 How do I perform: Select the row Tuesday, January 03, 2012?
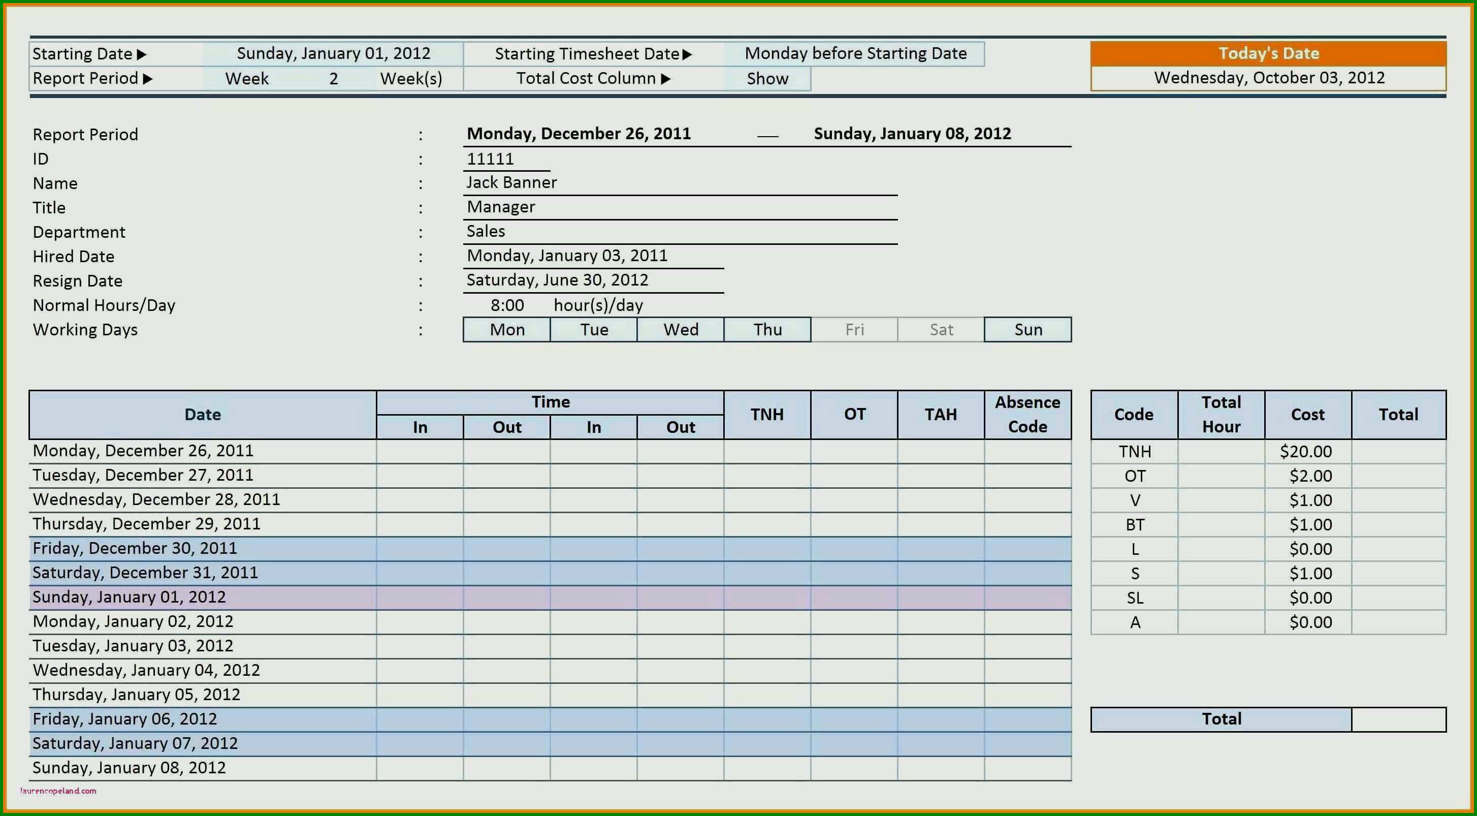click(551, 646)
